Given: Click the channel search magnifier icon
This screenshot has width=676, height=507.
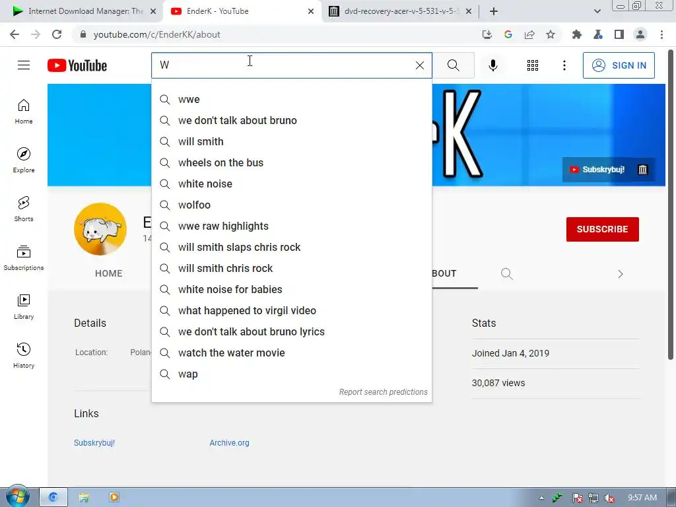Looking at the screenshot, I should [x=506, y=274].
